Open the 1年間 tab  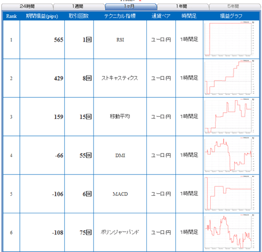click(x=183, y=7)
